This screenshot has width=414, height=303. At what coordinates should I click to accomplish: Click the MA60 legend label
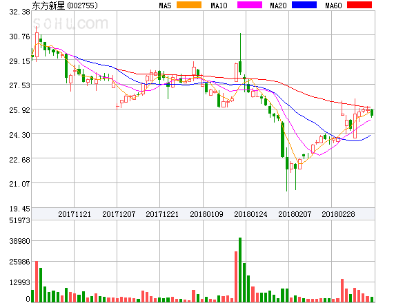(x=333, y=6)
